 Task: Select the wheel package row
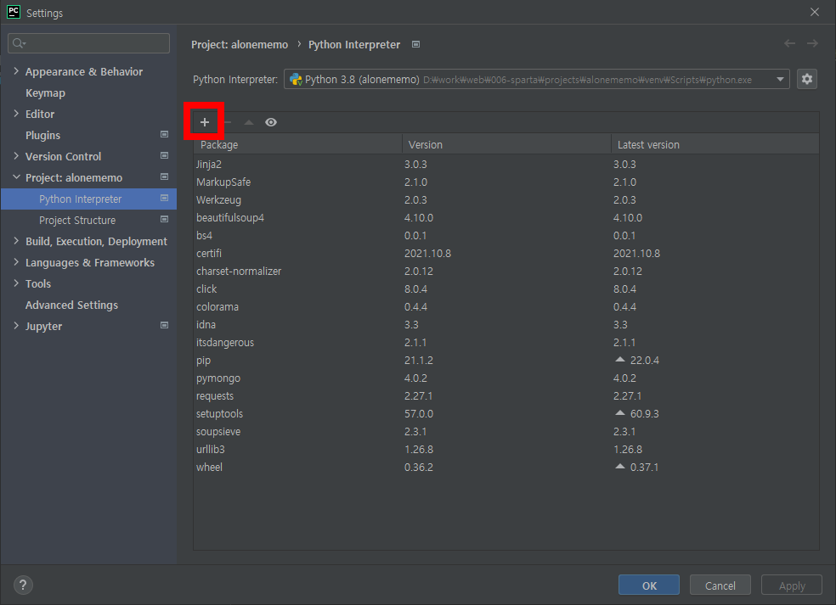pos(506,467)
